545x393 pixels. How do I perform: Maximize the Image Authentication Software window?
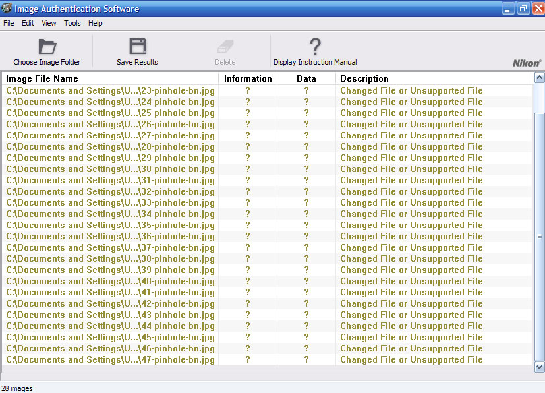(x=523, y=9)
